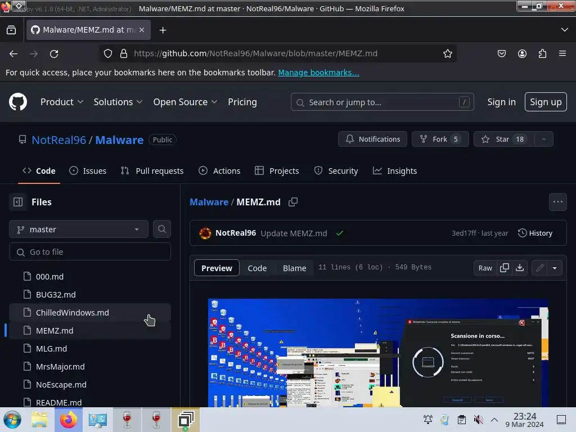576x432 pixels.
Task: Download raw file icon
Action: 520,268
